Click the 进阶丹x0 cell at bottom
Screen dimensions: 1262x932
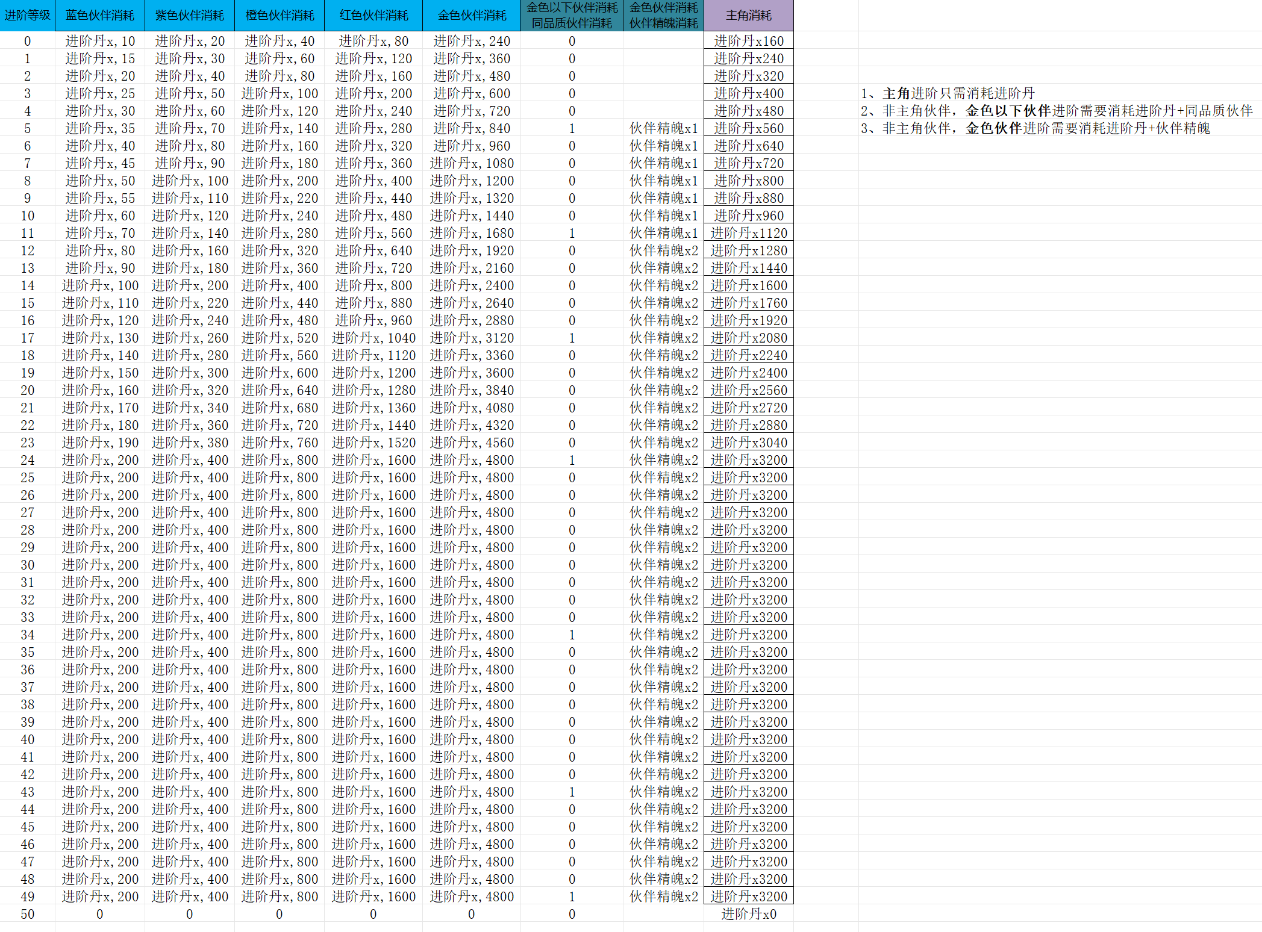pos(748,914)
